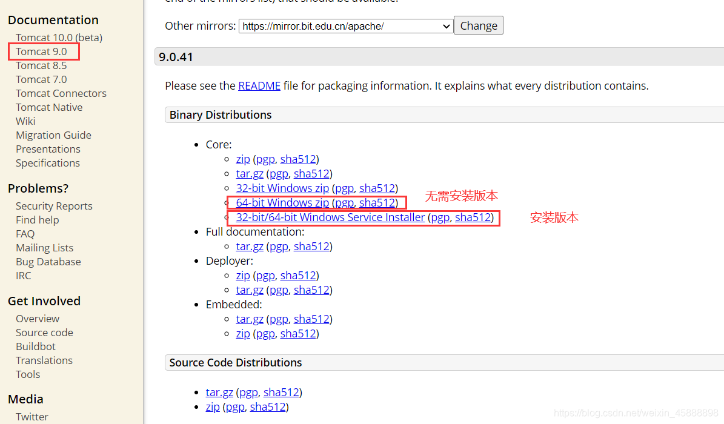The image size is (724, 424).
Task: Go to Tomcat Native page
Action: pyautogui.click(x=49, y=107)
